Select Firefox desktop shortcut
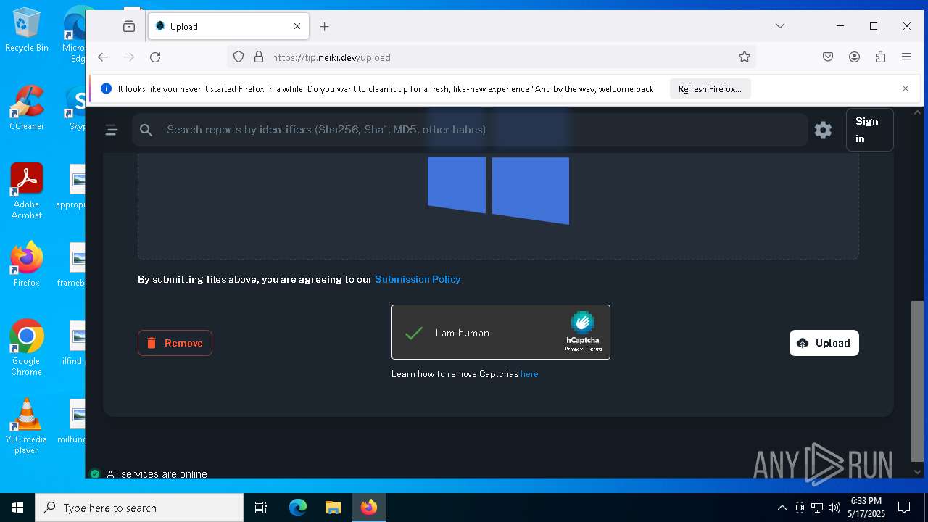 click(x=27, y=265)
